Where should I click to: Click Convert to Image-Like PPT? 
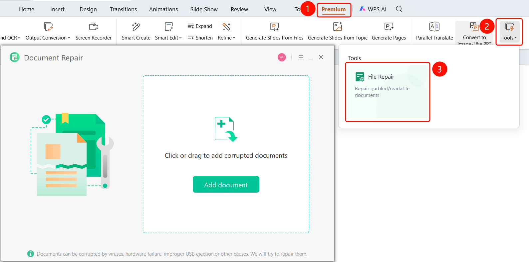tap(474, 33)
